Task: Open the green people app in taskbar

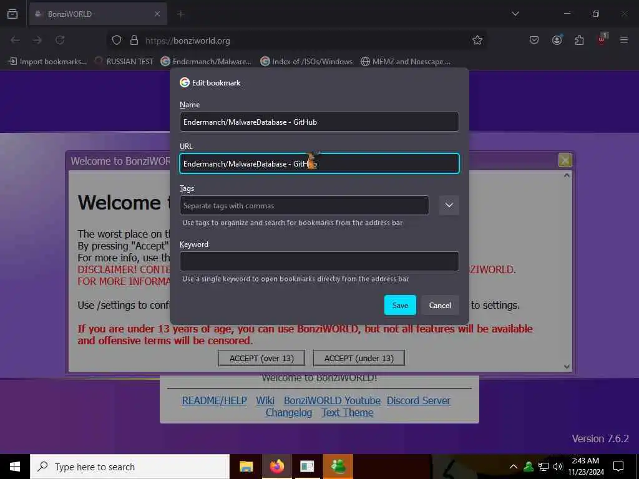Action: [x=338, y=467]
